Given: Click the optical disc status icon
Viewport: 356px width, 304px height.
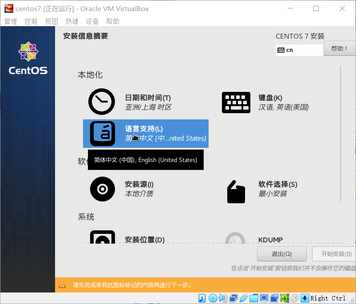Looking at the screenshot, I should click(x=213, y=298).
